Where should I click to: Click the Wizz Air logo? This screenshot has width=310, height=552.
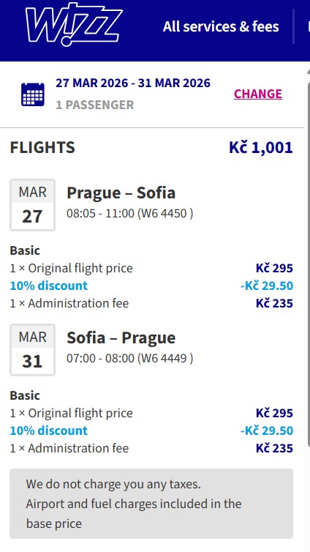point(74,24)
